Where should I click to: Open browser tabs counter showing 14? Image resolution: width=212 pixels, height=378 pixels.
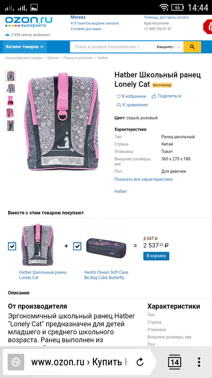pos(174,362)
